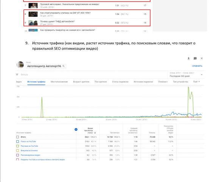Click the search magnifier beside channel name
Screen dimensions: 219x182
(x=64, y=66)
